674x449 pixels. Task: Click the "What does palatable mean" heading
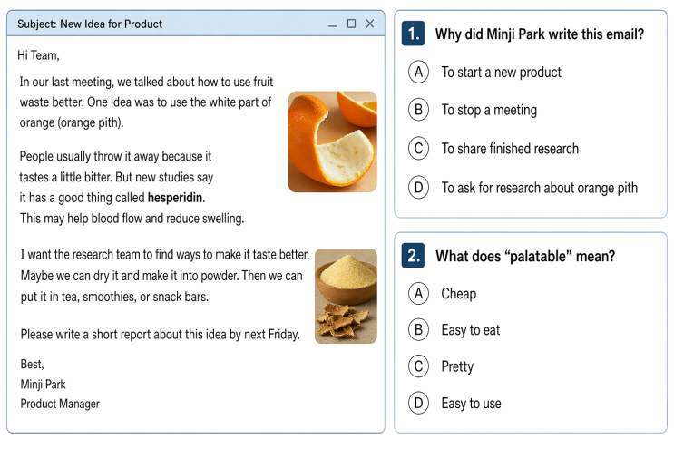pyautogui.click(x=525, y=257)
